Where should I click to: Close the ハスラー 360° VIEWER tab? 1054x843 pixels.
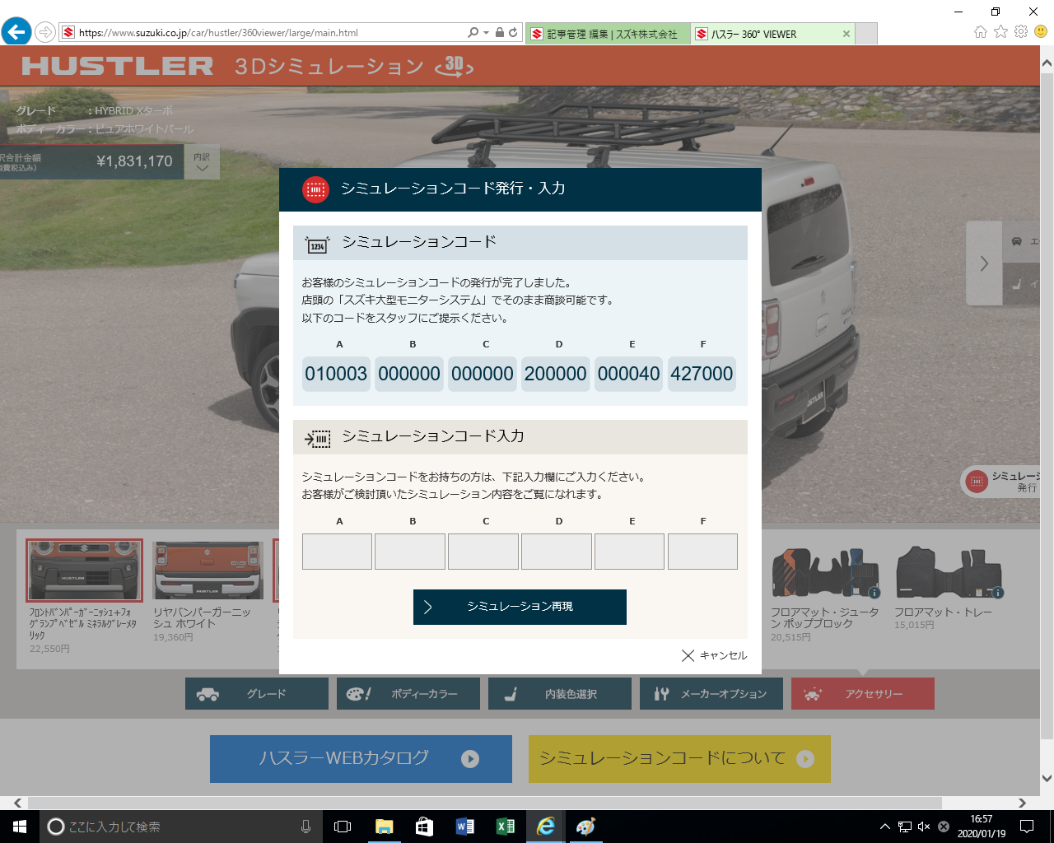846,34
